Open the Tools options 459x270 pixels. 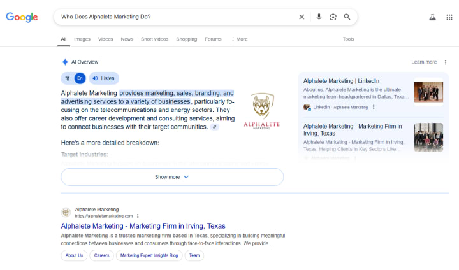coord(348,39)
